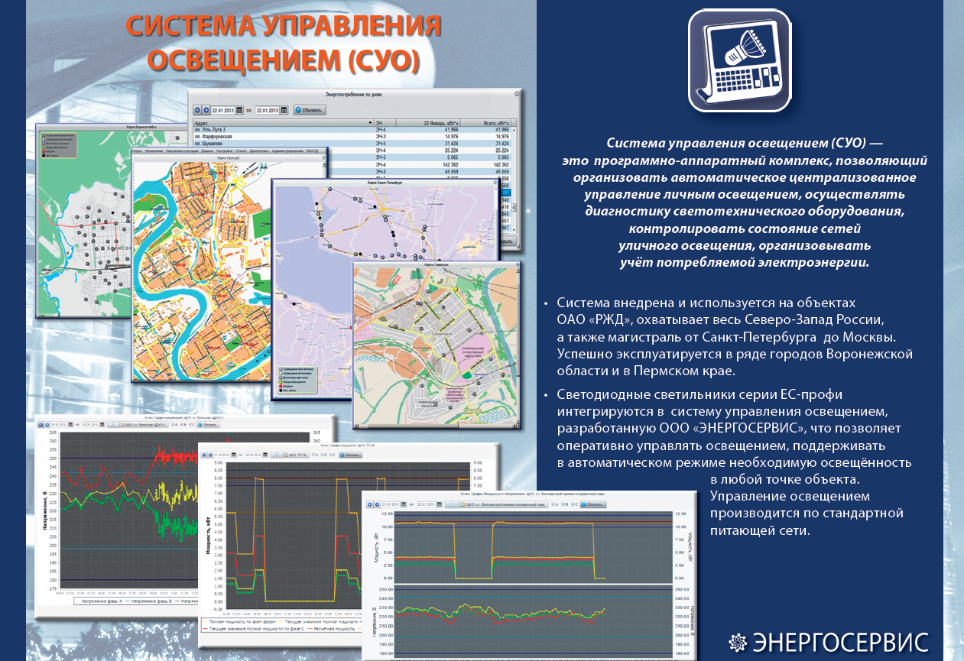Next period arrow in Мощности и Напряжения report
The height and width of the screenshot is (661, 964).
[377, 504]
